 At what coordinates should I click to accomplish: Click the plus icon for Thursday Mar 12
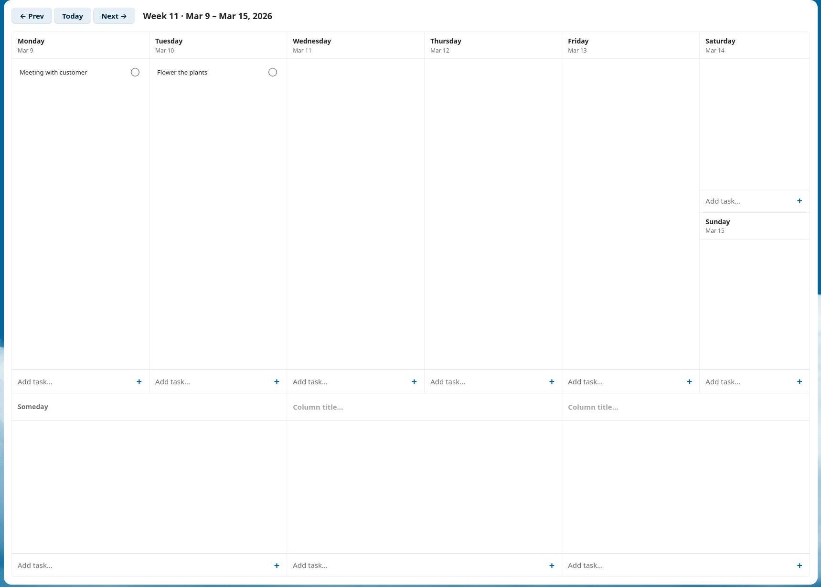click(551, 381)
